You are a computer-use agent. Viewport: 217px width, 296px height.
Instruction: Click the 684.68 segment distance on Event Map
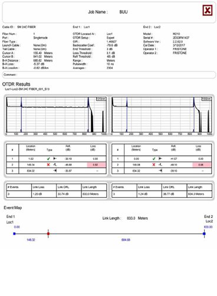point(126,240)
